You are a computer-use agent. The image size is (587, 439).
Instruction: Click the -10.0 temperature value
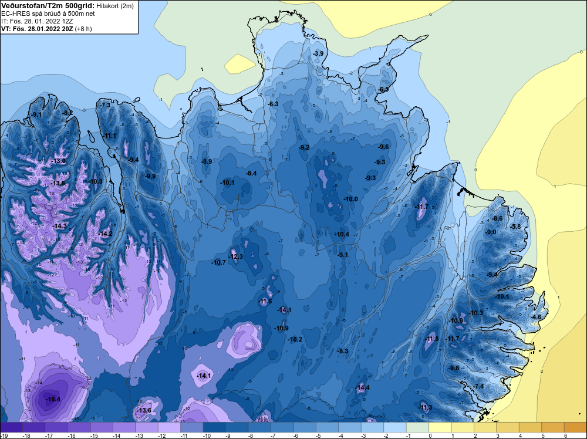(x=351, y=199)
